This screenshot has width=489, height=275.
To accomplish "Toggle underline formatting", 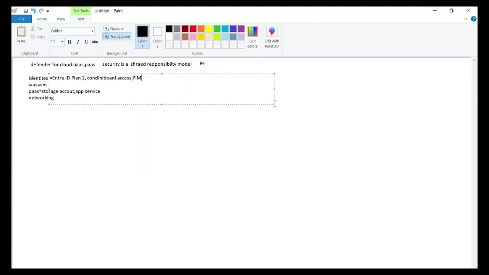I will point(86,42).
